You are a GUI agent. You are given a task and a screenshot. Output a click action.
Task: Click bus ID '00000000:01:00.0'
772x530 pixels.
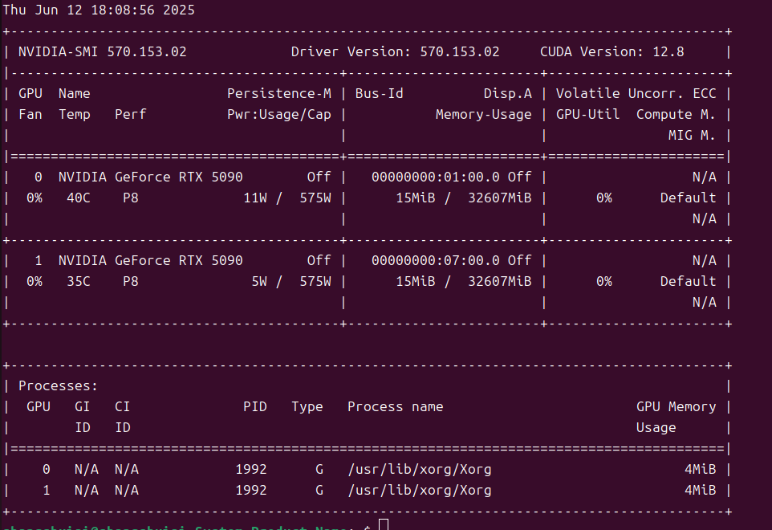[436, 177]
